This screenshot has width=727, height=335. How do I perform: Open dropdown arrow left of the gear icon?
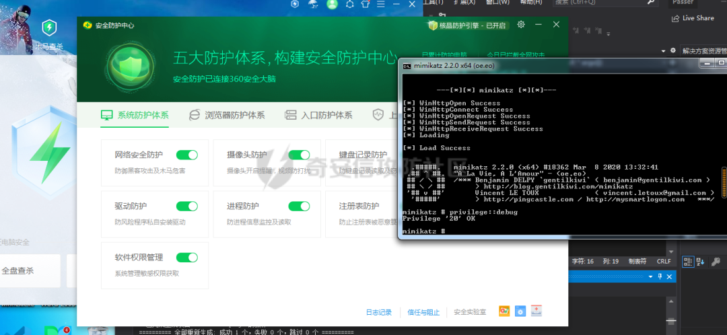tap(664, 50)
